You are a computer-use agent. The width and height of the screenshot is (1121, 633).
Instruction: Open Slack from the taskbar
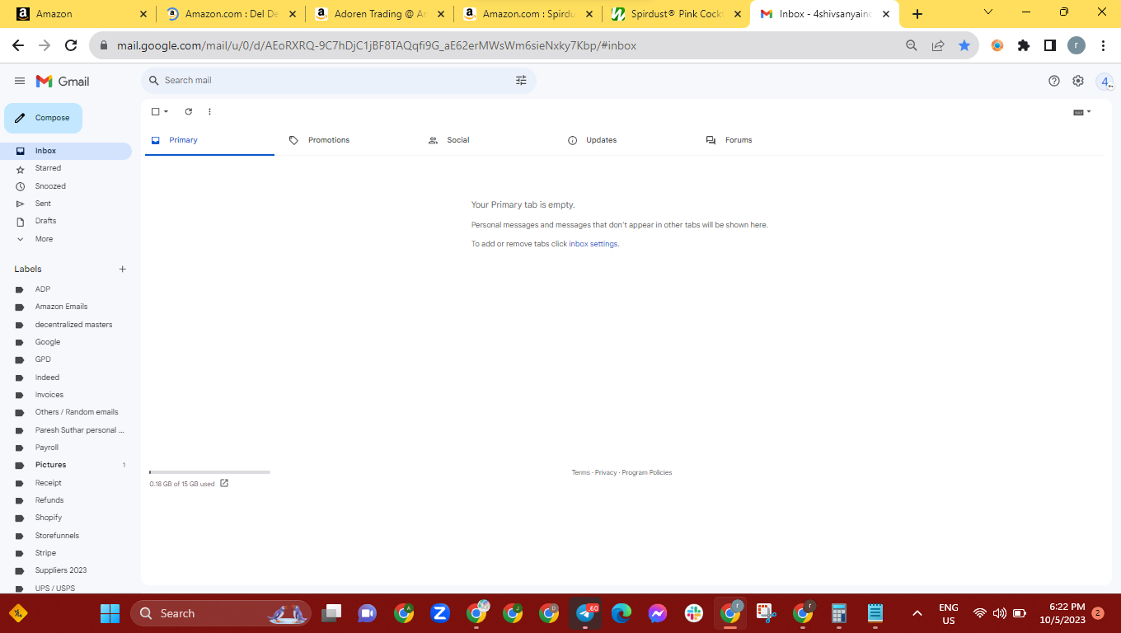tap(693, 613)
